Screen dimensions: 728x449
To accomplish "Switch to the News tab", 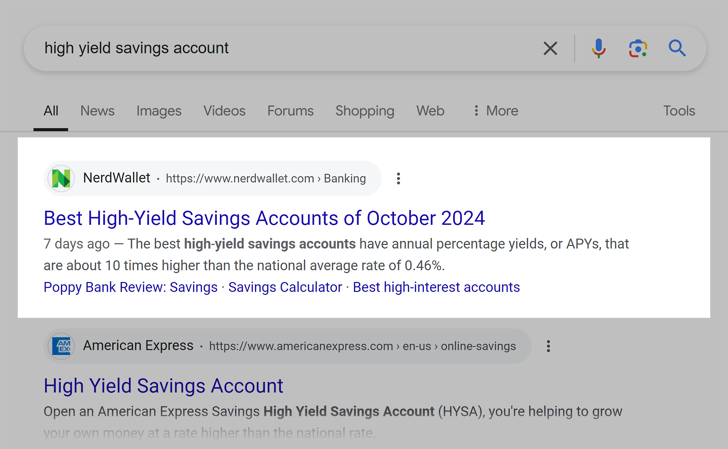I will [97, 110].
